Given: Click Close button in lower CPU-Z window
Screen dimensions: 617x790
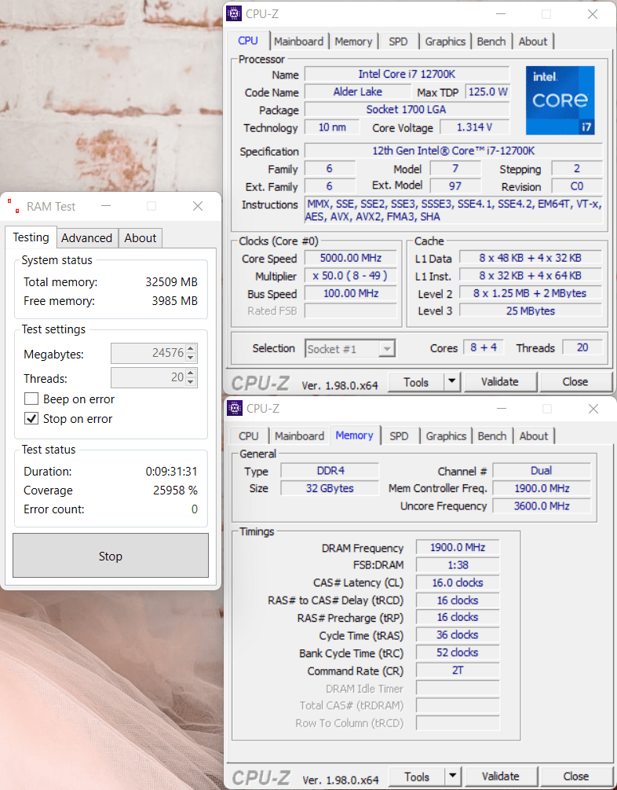Looking at the screenshot, I should 576,777.
